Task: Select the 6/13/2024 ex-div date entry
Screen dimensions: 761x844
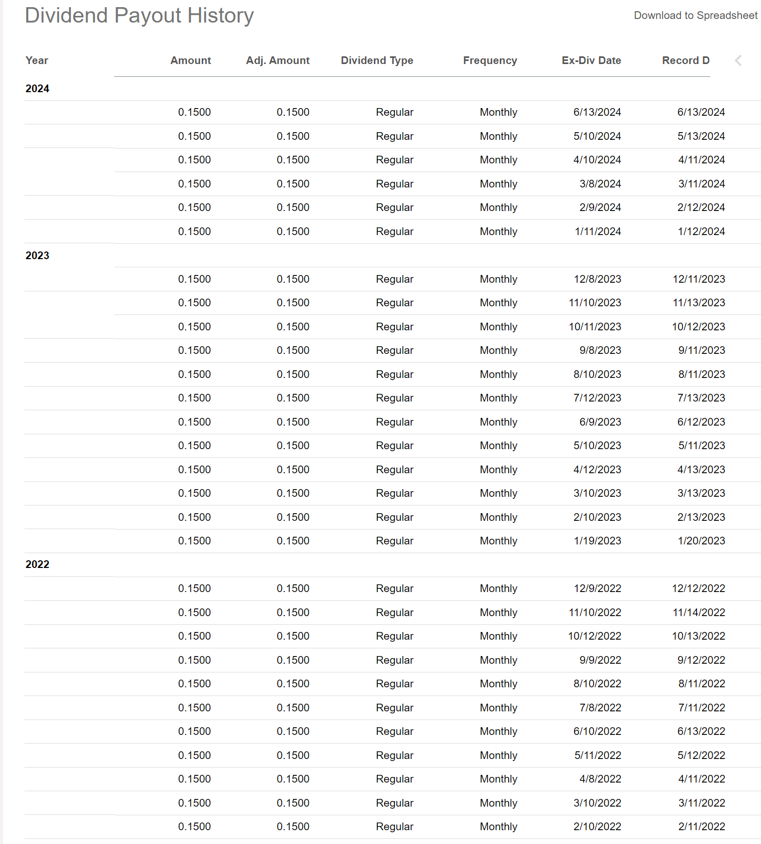Action: [597, 112]
